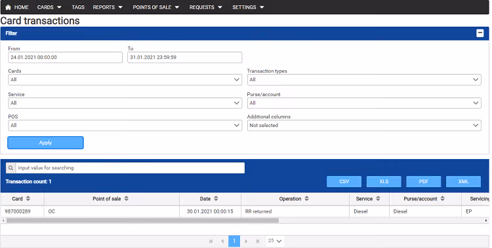492x248 pixels.
Task: Click the search input for transactions
Action: pos(130,168)
